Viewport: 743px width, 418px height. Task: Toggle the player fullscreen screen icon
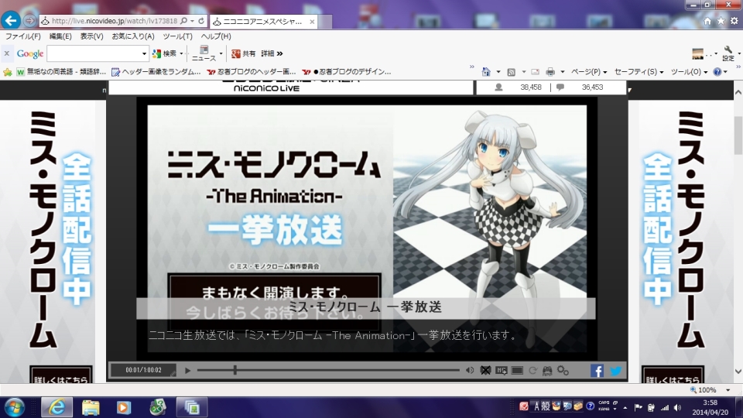point(517,371)
